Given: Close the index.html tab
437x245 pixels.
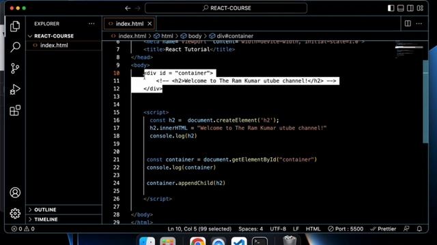Looking at the screenshot, I should coord(150,24).
